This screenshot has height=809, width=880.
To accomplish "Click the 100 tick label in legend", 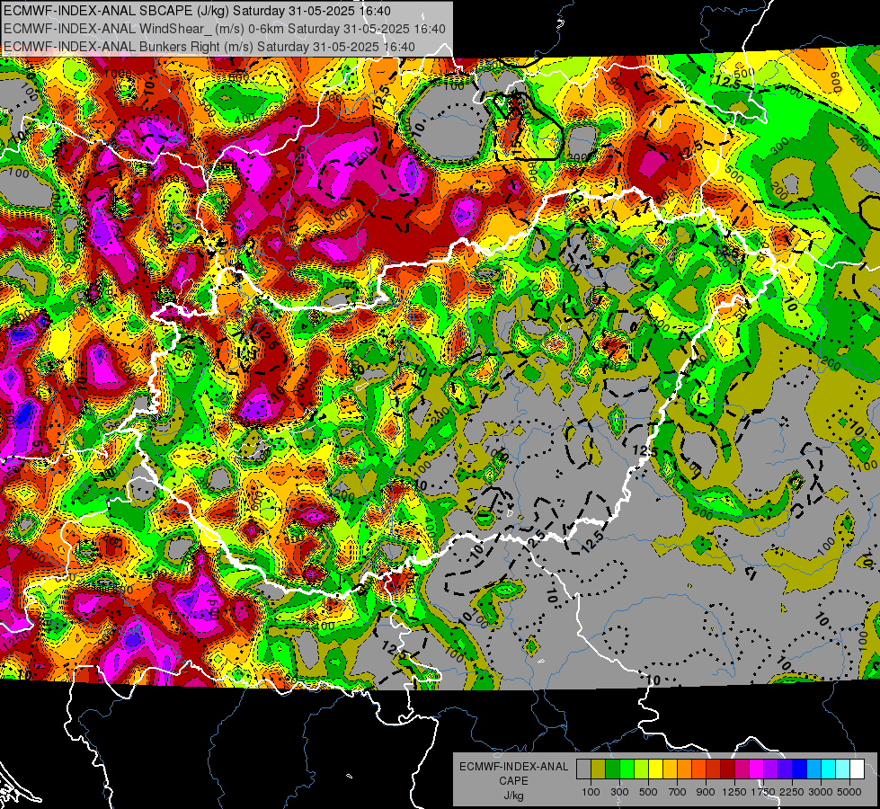I will [591, 792].
